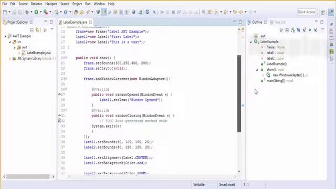Click editor scroll down arrow
The image size is (336, 189).
(x=239, y=172)
